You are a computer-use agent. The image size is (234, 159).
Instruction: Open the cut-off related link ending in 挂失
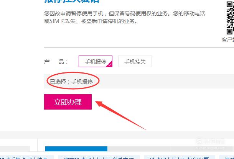tap(26, 157)
